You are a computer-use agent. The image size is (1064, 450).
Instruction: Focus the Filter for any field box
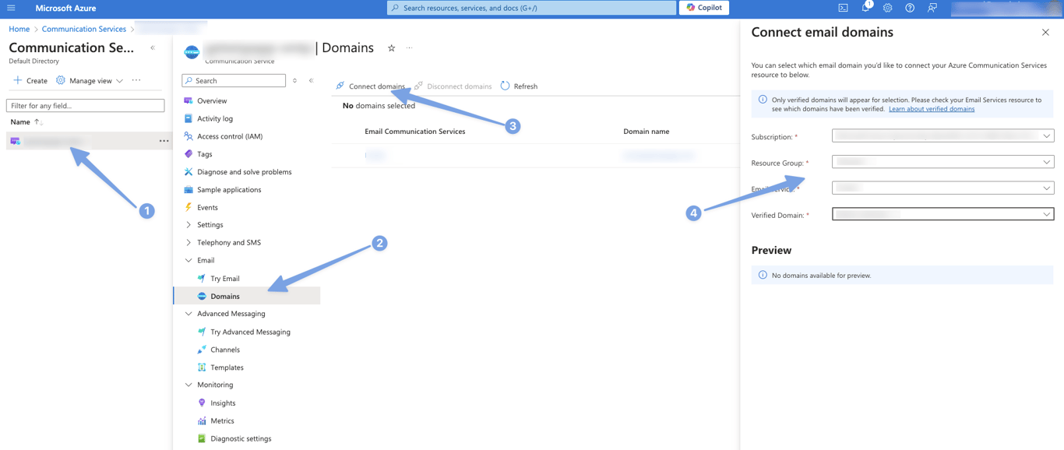(86, 105)
